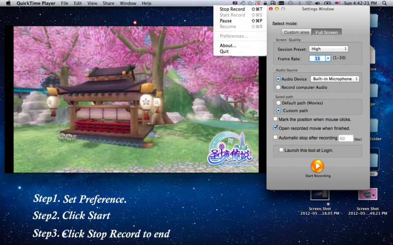This screenshot has height=245, width=393.
Task: Choose the Custom path radio button
Action: [x=278, y=111]
